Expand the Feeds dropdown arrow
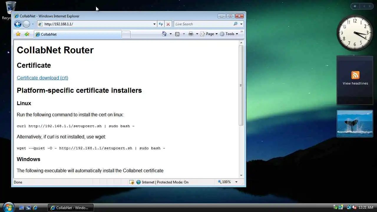Viewport: 377px width, 212px height. coord(184,34)
